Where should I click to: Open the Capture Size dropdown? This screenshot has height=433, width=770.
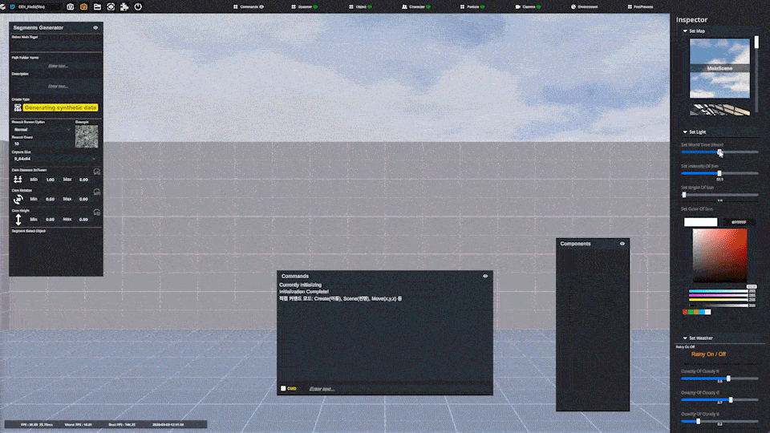(x=55, y=159)
